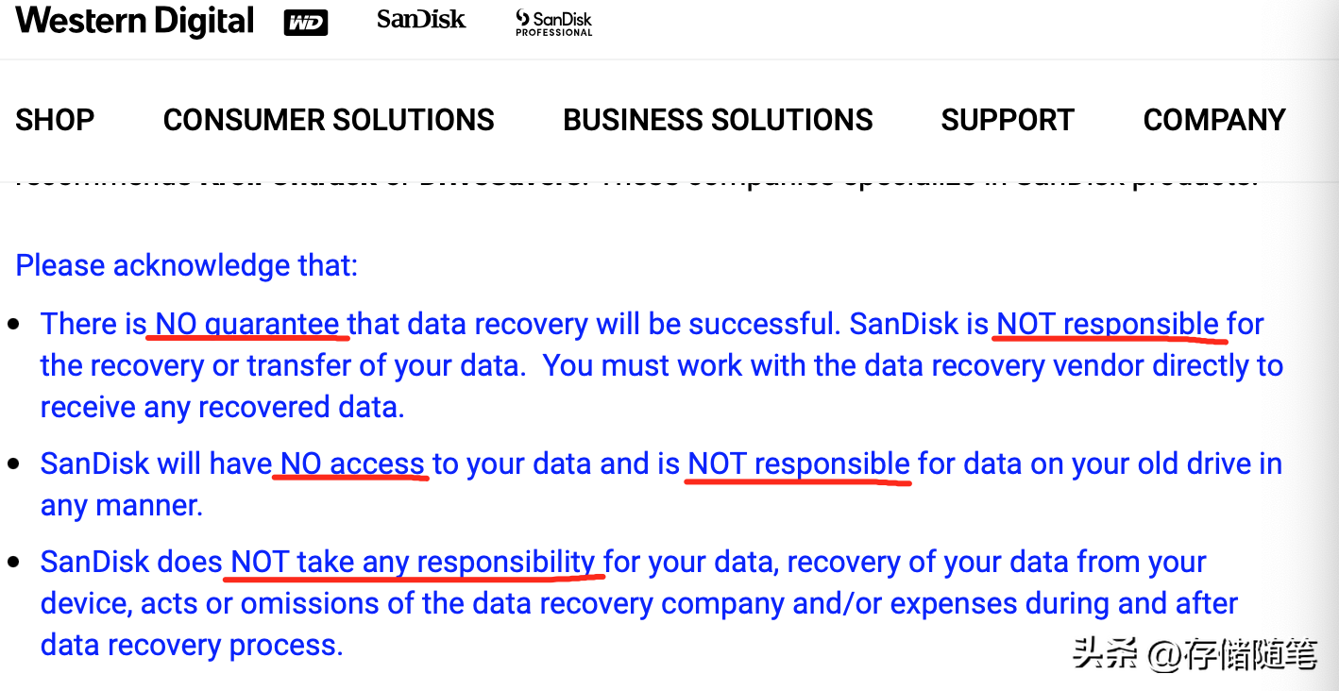Click the bullet before 'There is NO guarantee'

point(13,325)
